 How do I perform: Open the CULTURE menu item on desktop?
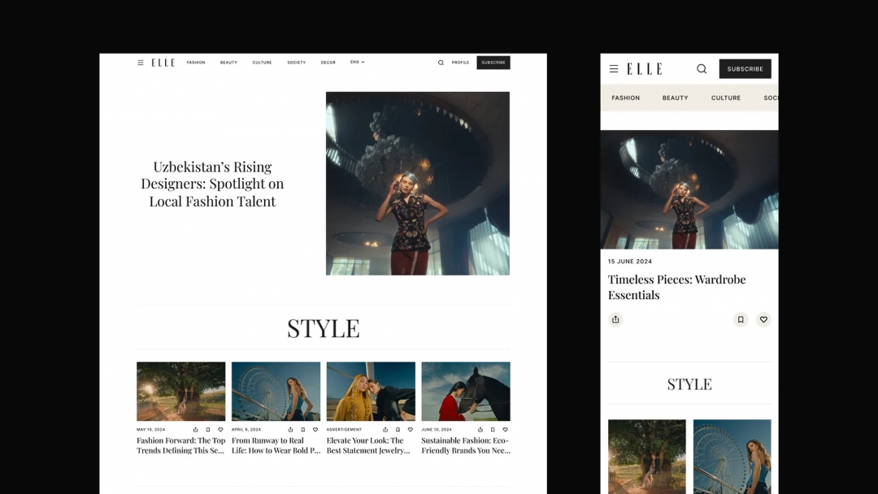(262, 63)
